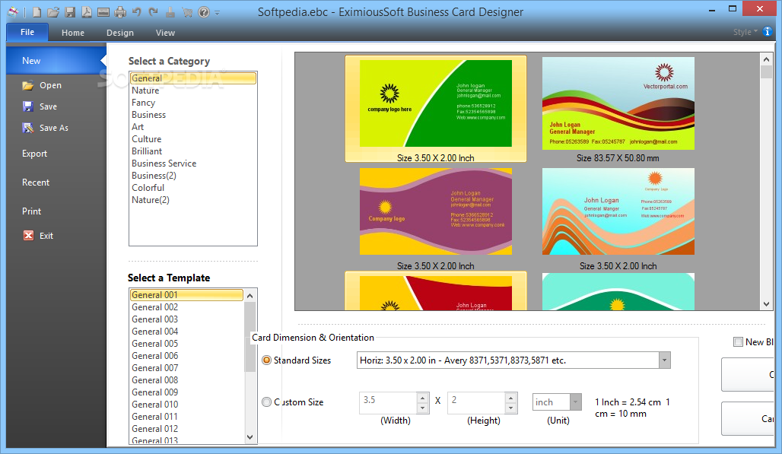
Task: Click the open folder icon in quick access toolbar
Action: [x=53, y=12]
